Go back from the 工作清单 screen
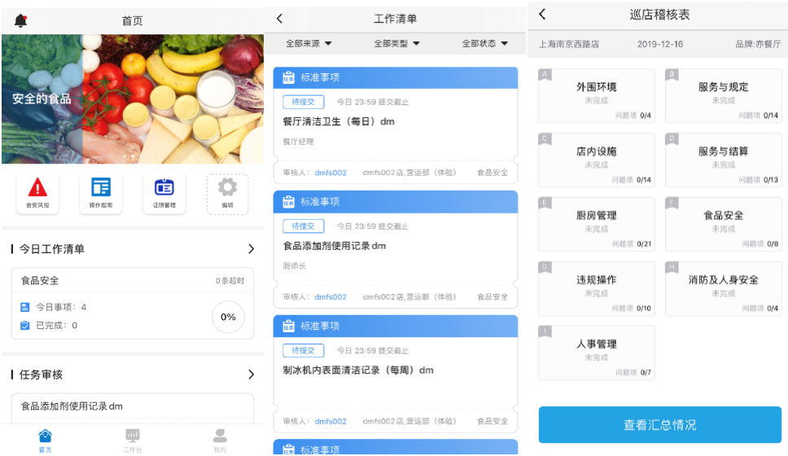Image resolution: width=788 pixels, height=456 pixels. 280,18
